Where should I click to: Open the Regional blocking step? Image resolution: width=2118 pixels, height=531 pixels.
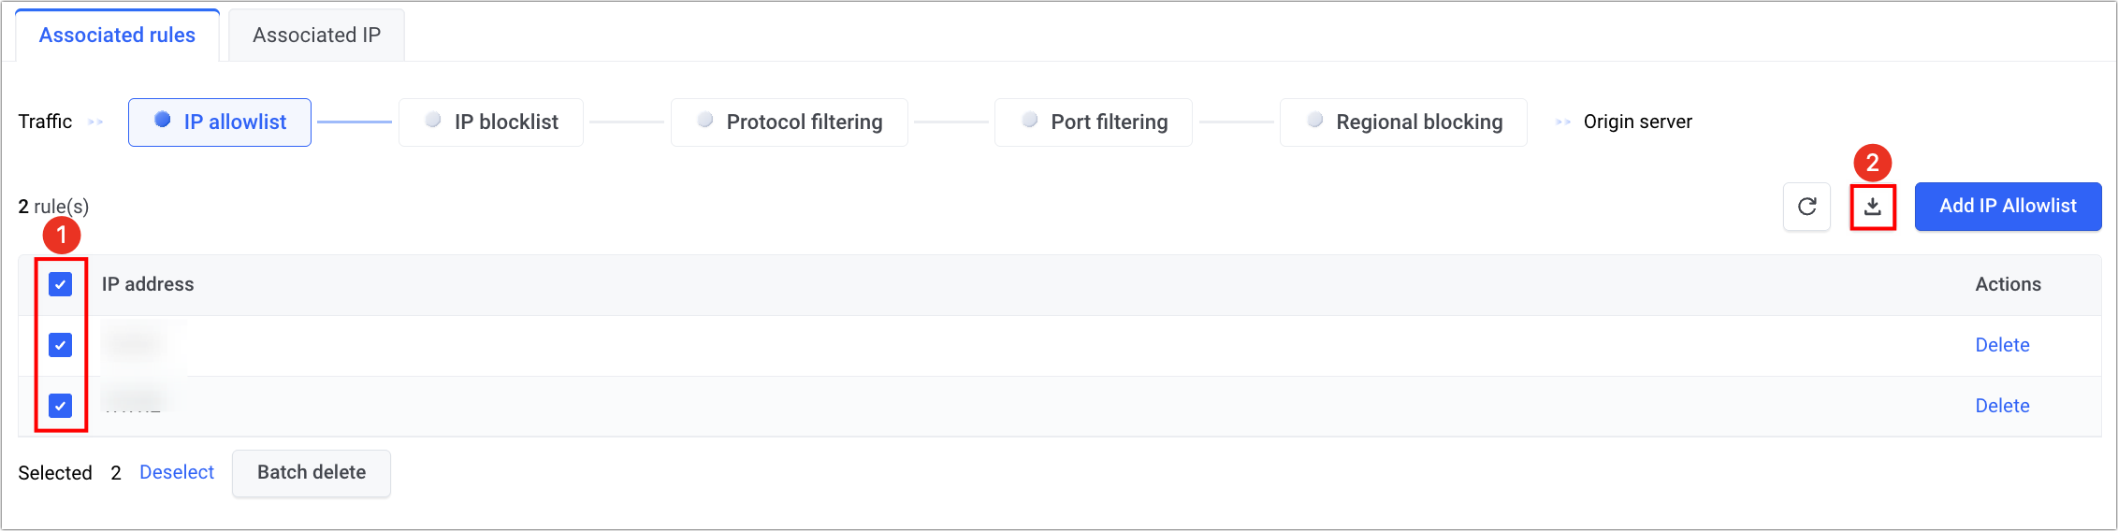1403,122
